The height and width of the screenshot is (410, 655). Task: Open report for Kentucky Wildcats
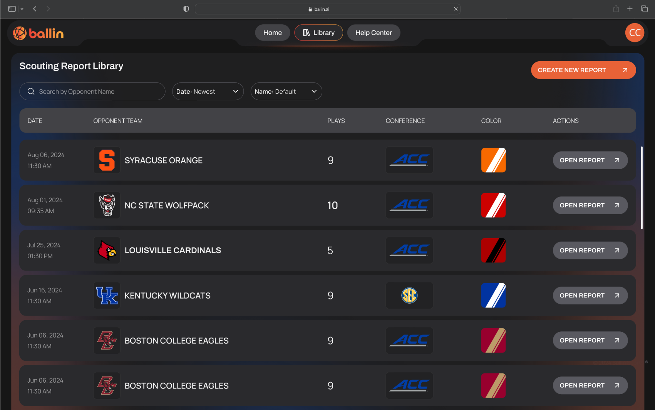pos(590,296)
